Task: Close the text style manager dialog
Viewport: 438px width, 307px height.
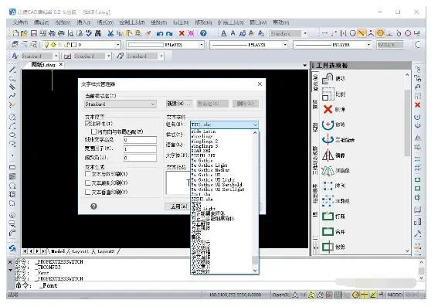Action: tap(260, 84)
